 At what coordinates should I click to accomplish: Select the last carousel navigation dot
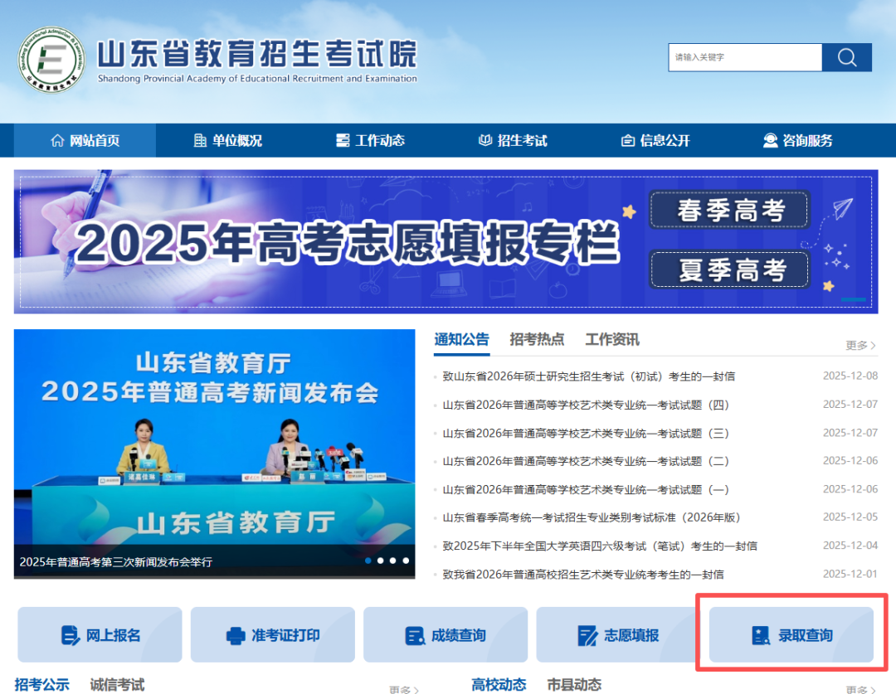[x=405, y=561]
